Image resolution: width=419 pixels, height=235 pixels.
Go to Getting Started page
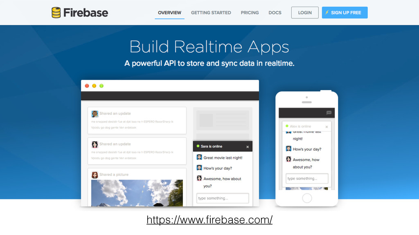point(211,13)
